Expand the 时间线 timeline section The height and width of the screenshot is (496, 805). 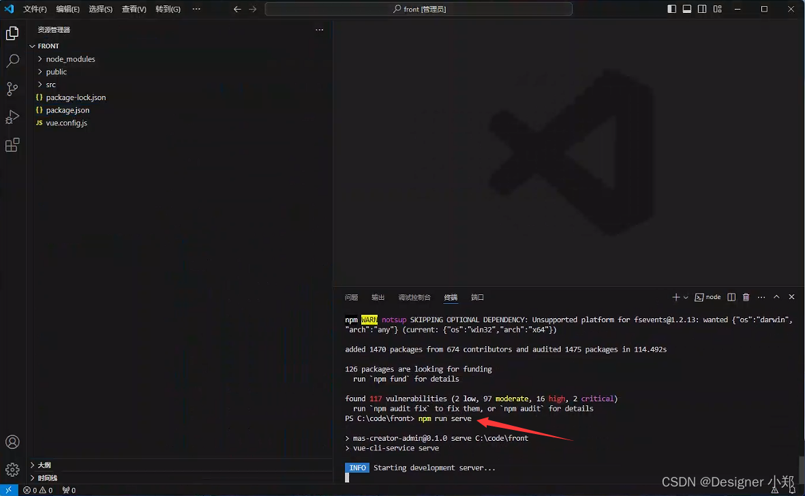pos(180,478)
